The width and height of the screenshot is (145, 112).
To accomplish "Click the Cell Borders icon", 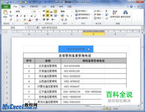I will pyautogui.click(x=17, y=20).
